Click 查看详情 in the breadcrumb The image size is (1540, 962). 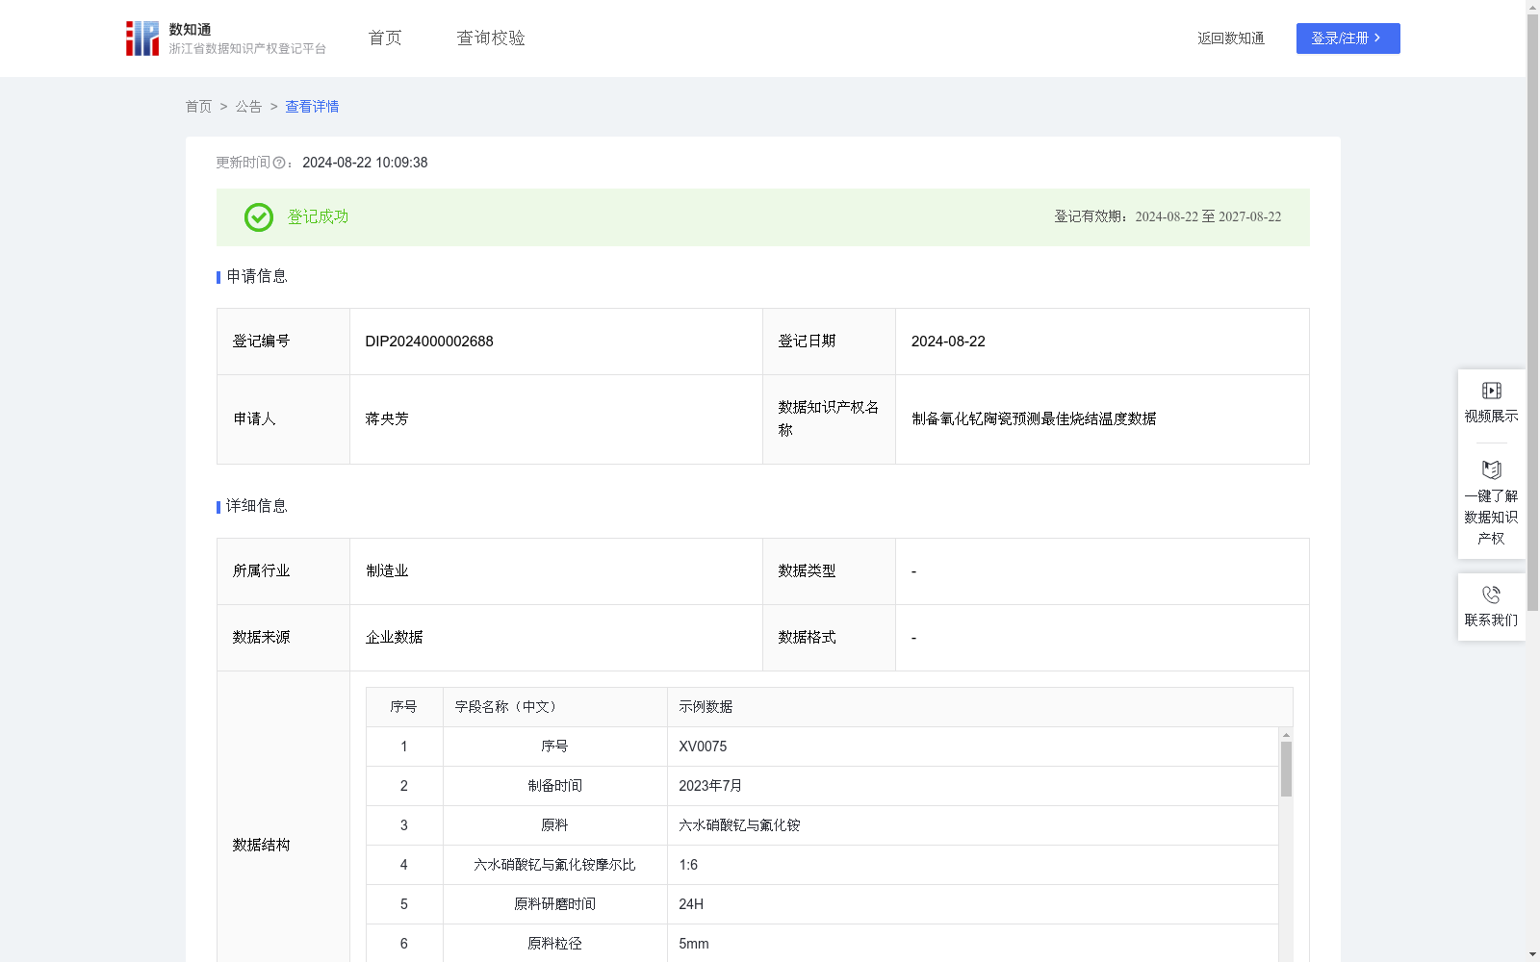pyautogui.click(x=312, y=107)
